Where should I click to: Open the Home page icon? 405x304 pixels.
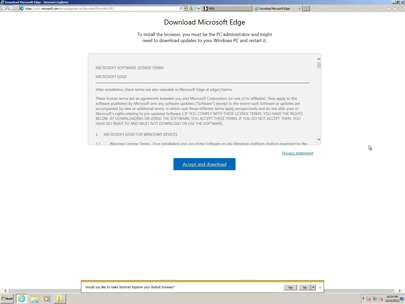[389, 9]
